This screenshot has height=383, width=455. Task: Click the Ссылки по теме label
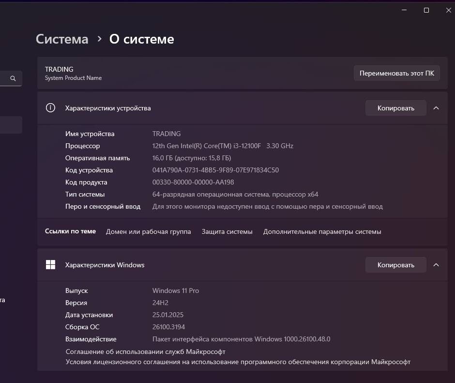pyautogui.click(x=70, y=231)
